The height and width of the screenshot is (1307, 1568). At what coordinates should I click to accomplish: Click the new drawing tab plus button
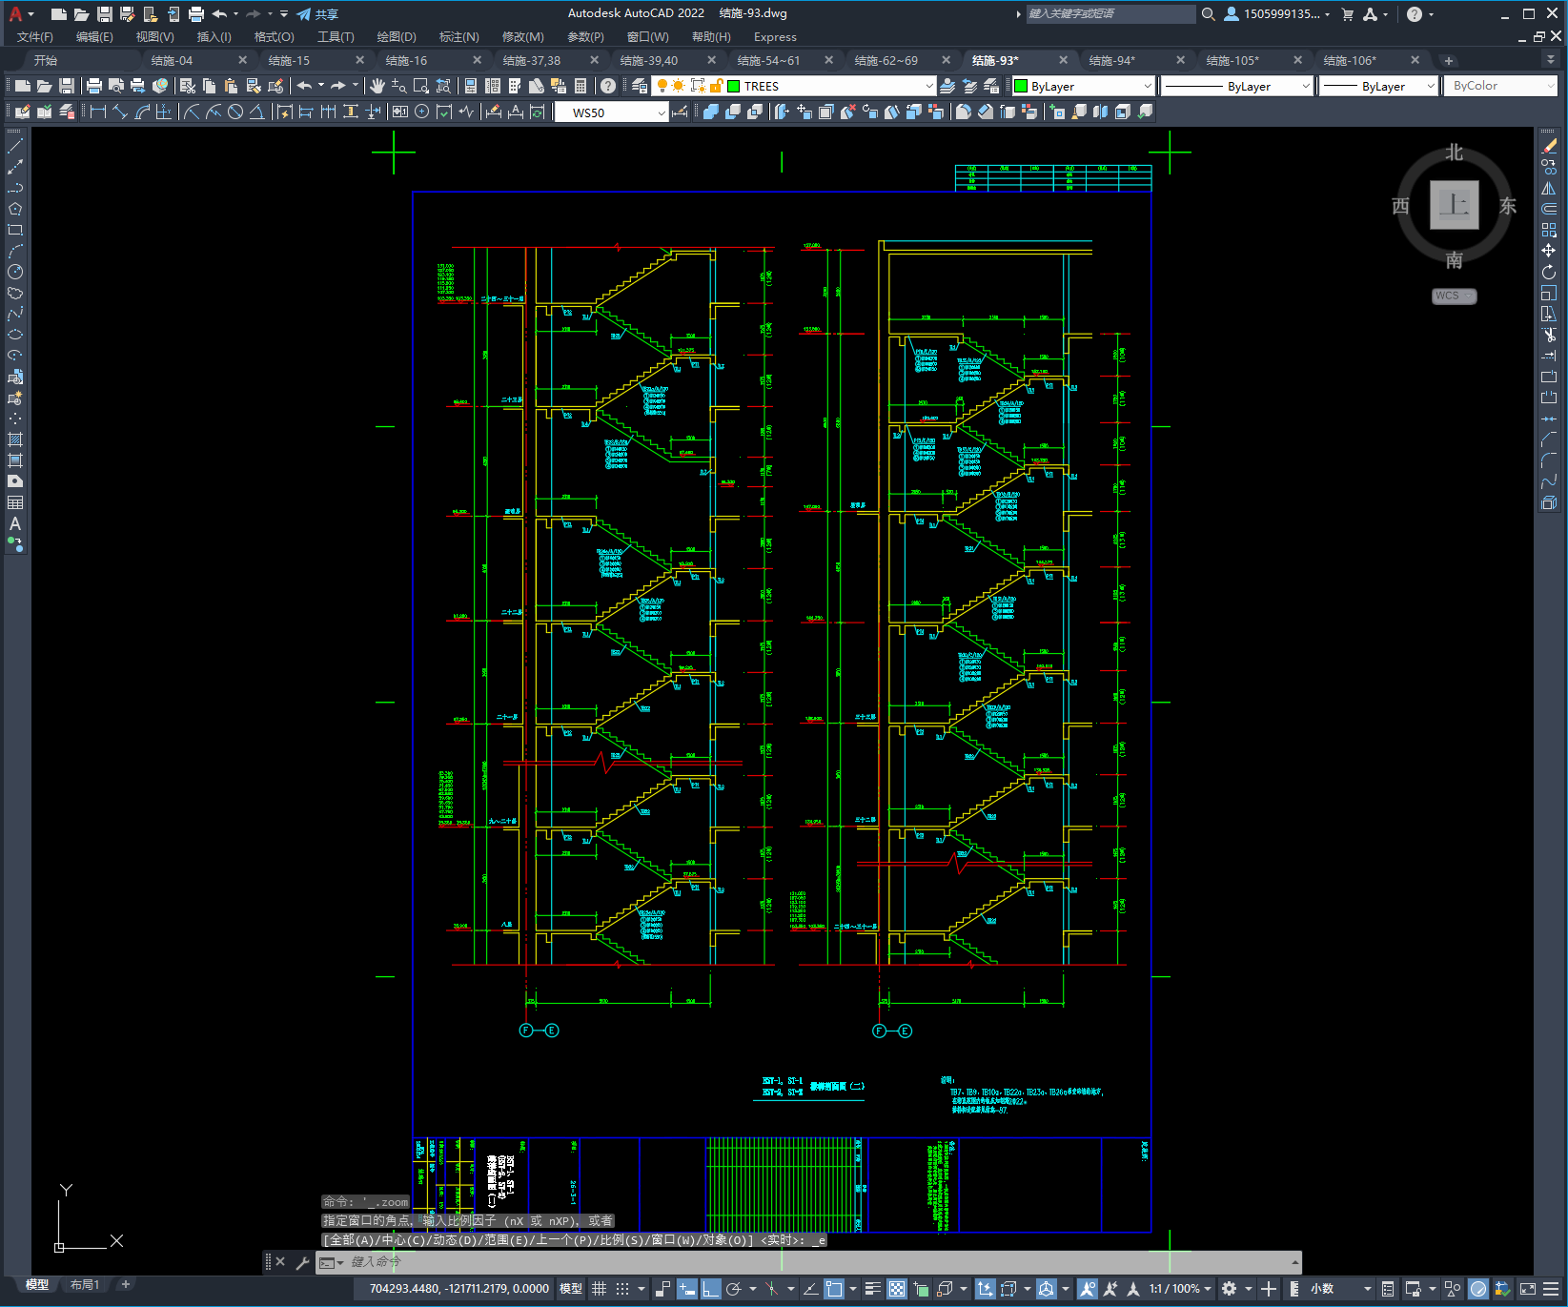coord(1449,60)
